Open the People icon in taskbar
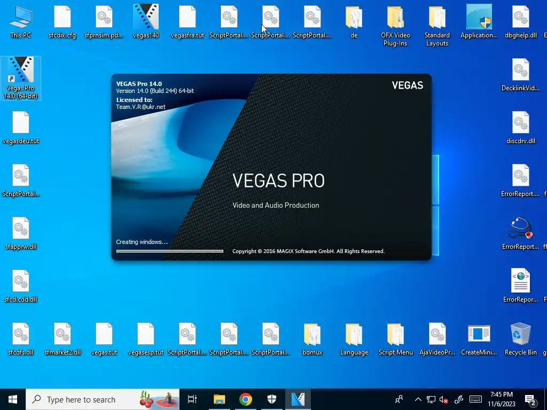Screen dimensions: 547x410 (x=399, y=399)
